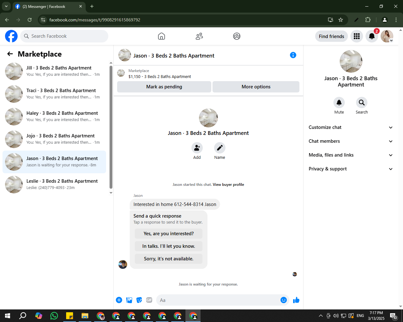Click Jason's listing thumbnail in right panel
Screen dimensions: 403x322
click(x=351, y=61)
